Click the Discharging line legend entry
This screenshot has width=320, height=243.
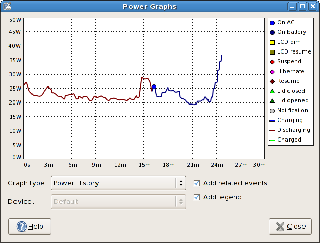coord(290,130)
